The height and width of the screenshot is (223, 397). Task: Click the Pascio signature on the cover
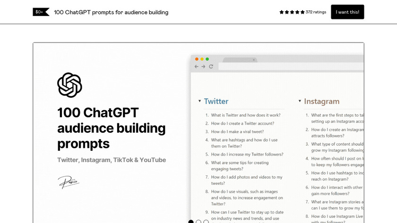(x=69, y=182)
